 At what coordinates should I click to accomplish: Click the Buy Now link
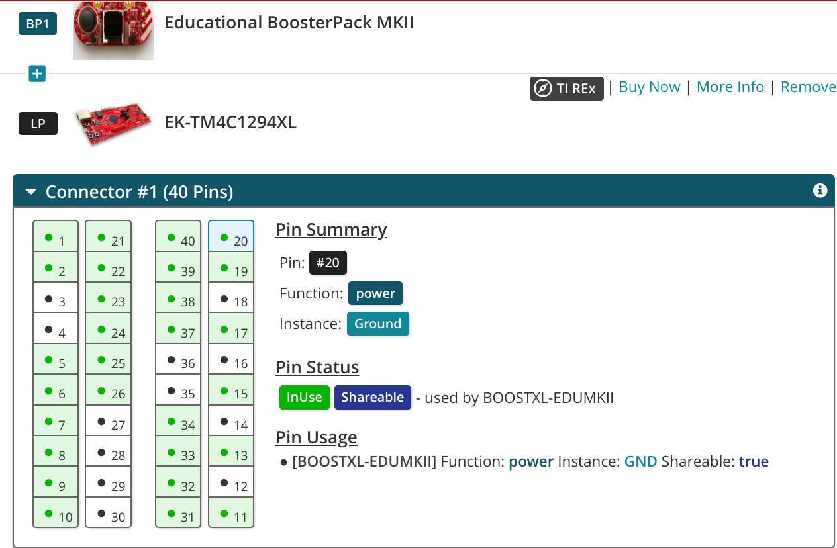click(649, 87)
